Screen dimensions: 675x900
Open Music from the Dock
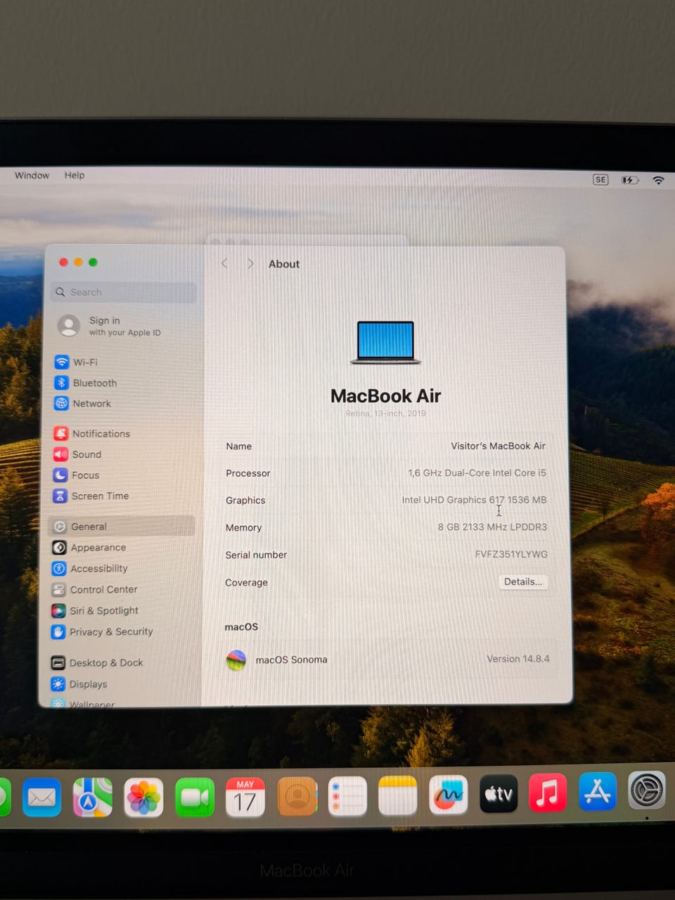point(548,792)
